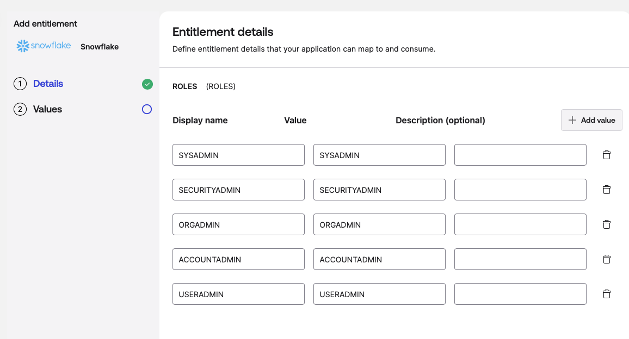The image size is (629, 339).
Task: Click the description field for USERADMIN
Action: [520, 294]
